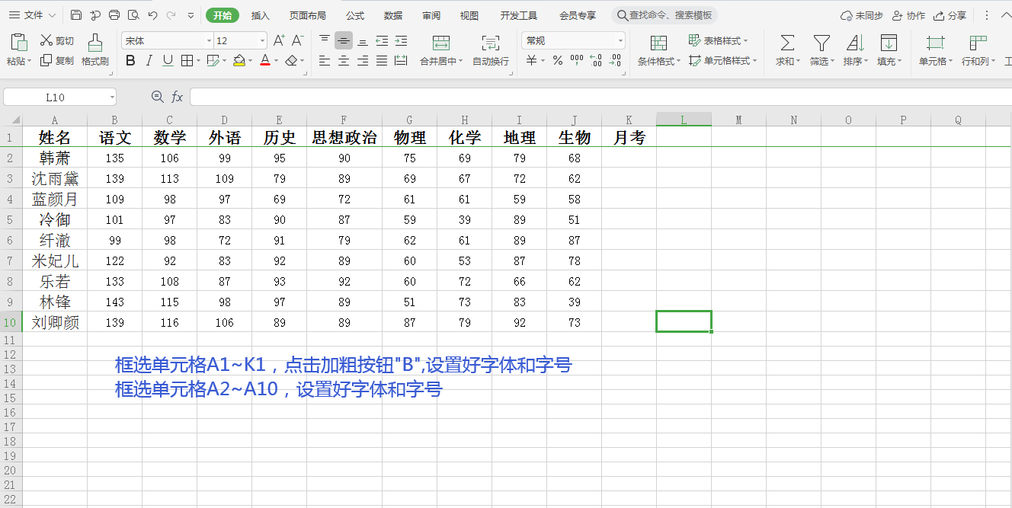Image resolution: width=1012 pixels, height=508 pixels.
Task: Select the Format Painter (格式刷) brush
Action: (x=95, y=43)
